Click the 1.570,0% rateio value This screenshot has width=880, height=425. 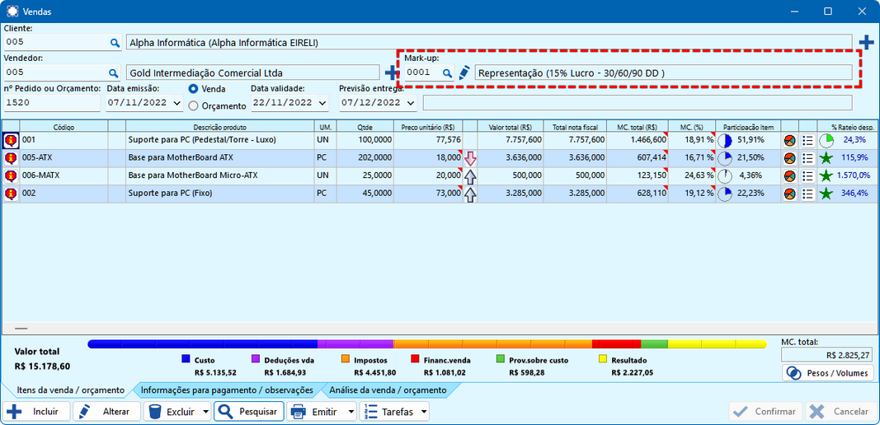853,176
